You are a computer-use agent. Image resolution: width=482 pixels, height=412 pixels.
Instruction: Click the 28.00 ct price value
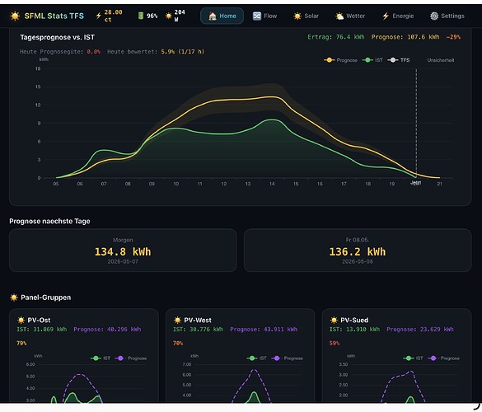pos(113,16)
